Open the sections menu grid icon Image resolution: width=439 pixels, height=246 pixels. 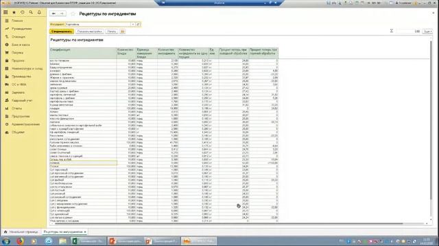(x=5, y=12)
